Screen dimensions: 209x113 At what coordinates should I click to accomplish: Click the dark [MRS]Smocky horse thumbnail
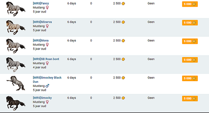[15, 103]
